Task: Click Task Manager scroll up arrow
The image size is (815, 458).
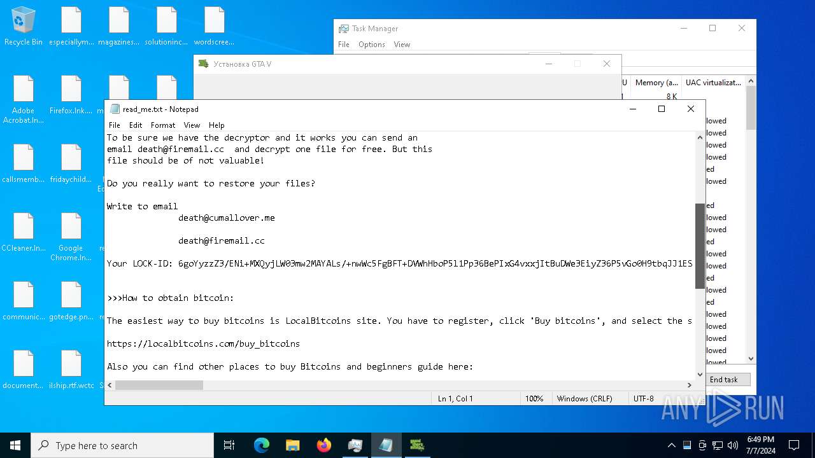Action: [751, 81]
